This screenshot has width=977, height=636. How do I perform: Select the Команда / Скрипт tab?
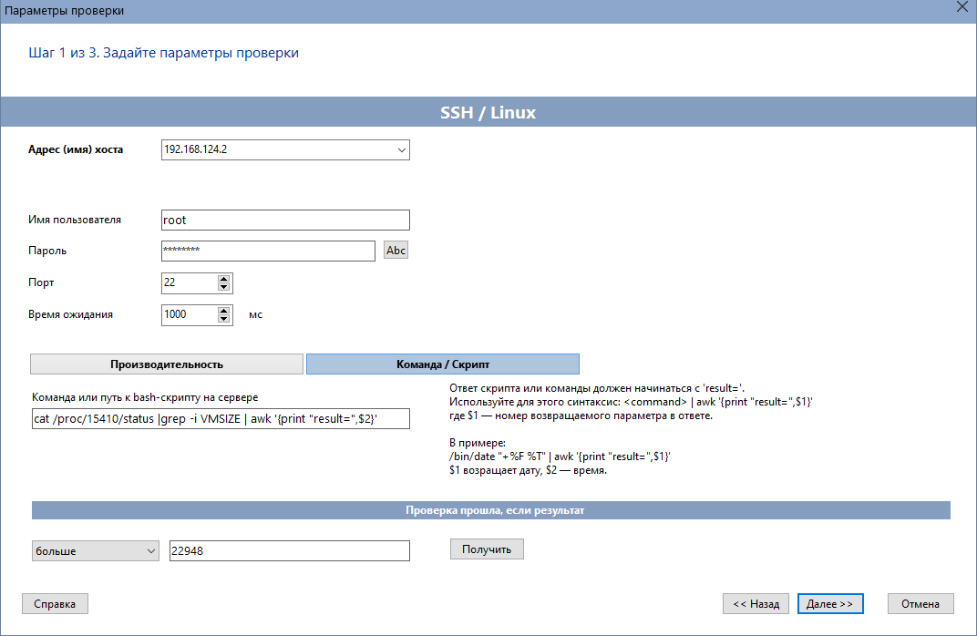442,364
